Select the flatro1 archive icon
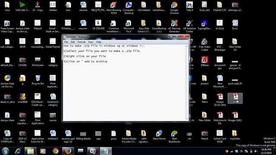The image size is (276, 155). pyautogui.click(x=204, y=135)
